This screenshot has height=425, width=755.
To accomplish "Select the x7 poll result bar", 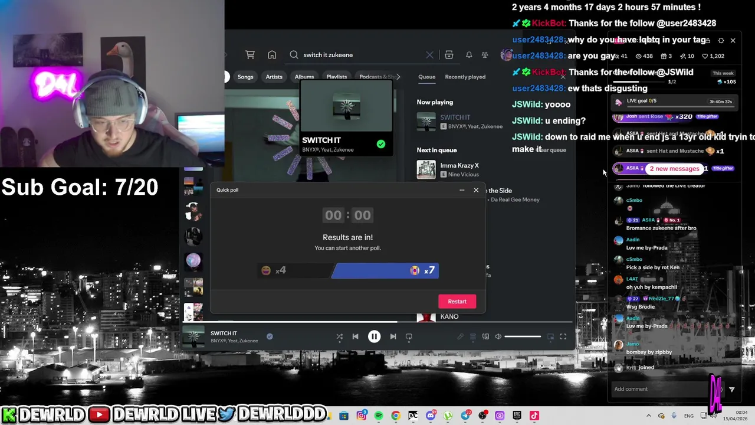I will [x=385, y=270].
